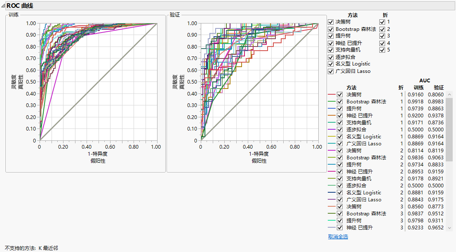This screenshot has height=252, width=456.
Task: Click the 训练 AUC column header
Action: 419,87
